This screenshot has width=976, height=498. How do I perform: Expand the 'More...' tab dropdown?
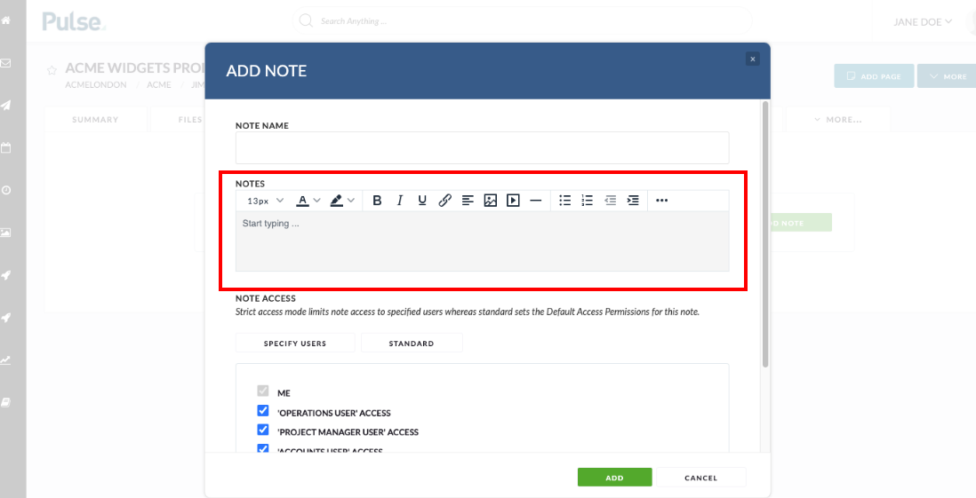[838, 119]
